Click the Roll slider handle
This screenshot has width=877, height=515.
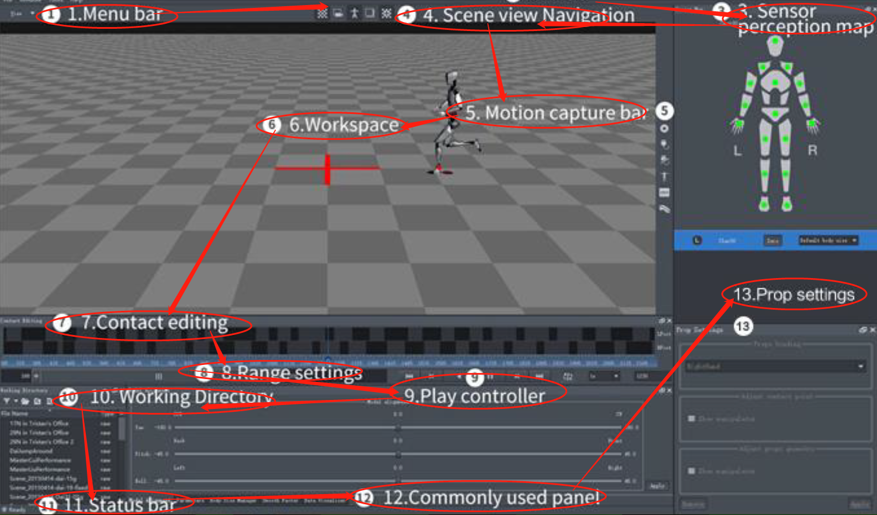(398, 481)
